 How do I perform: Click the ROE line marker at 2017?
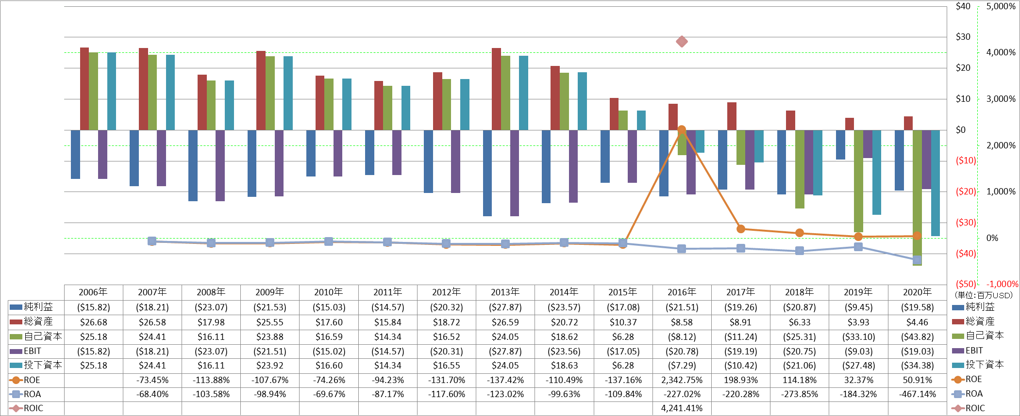coord(741,229)
